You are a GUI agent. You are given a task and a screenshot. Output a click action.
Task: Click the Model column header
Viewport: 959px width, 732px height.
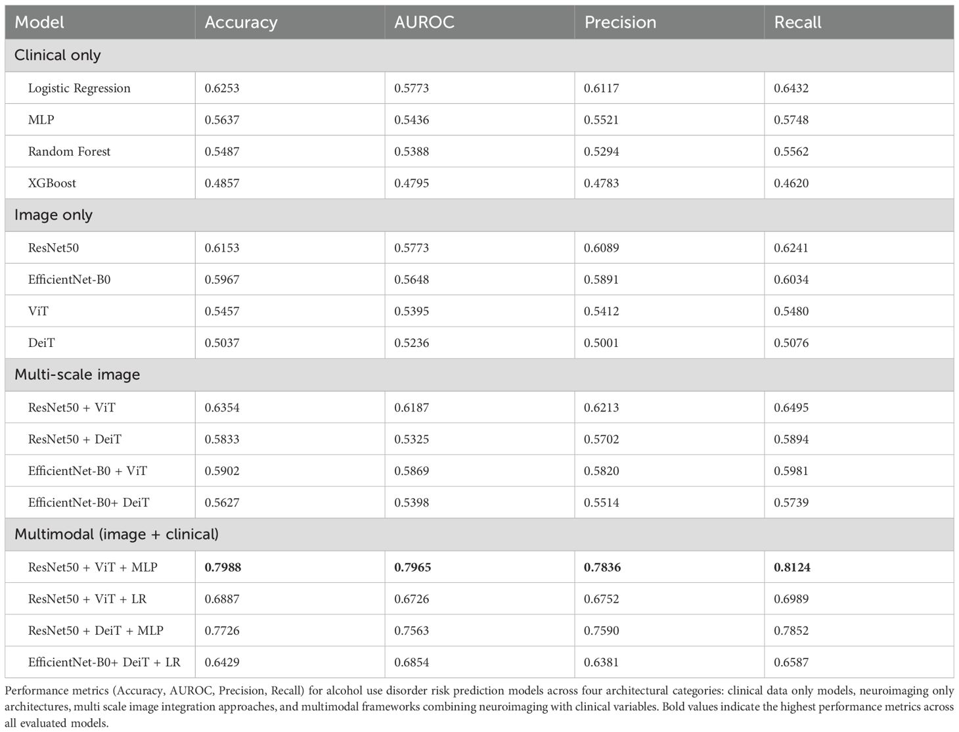click(x=39, y=22)
